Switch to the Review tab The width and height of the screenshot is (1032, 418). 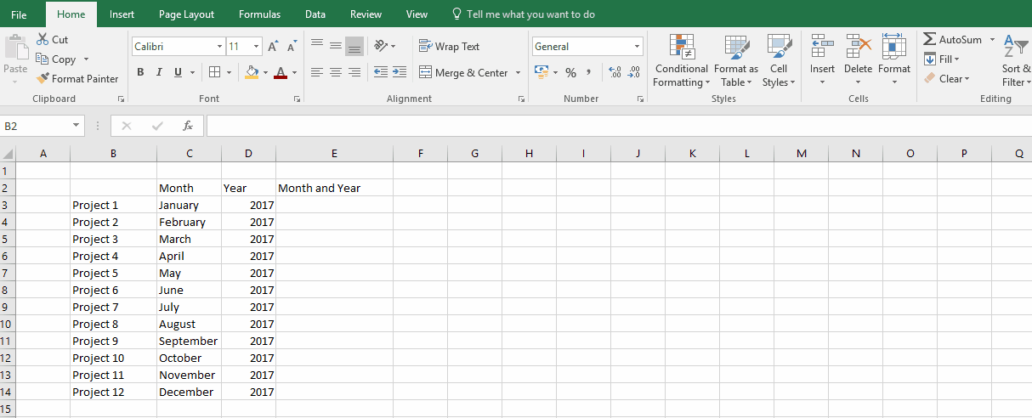click(366, 14)
